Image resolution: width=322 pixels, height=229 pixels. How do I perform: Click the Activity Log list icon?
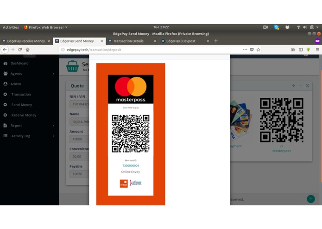6,136
